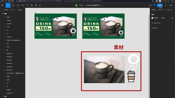Select the Rectangle shape tool

click(17, 5)
